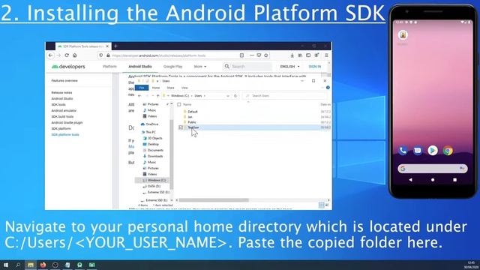This screenshot has height=270, width=480.
Task: Open the Firefox downloads arrow icon
Action: pyautogui.click(x=292, y=55)
